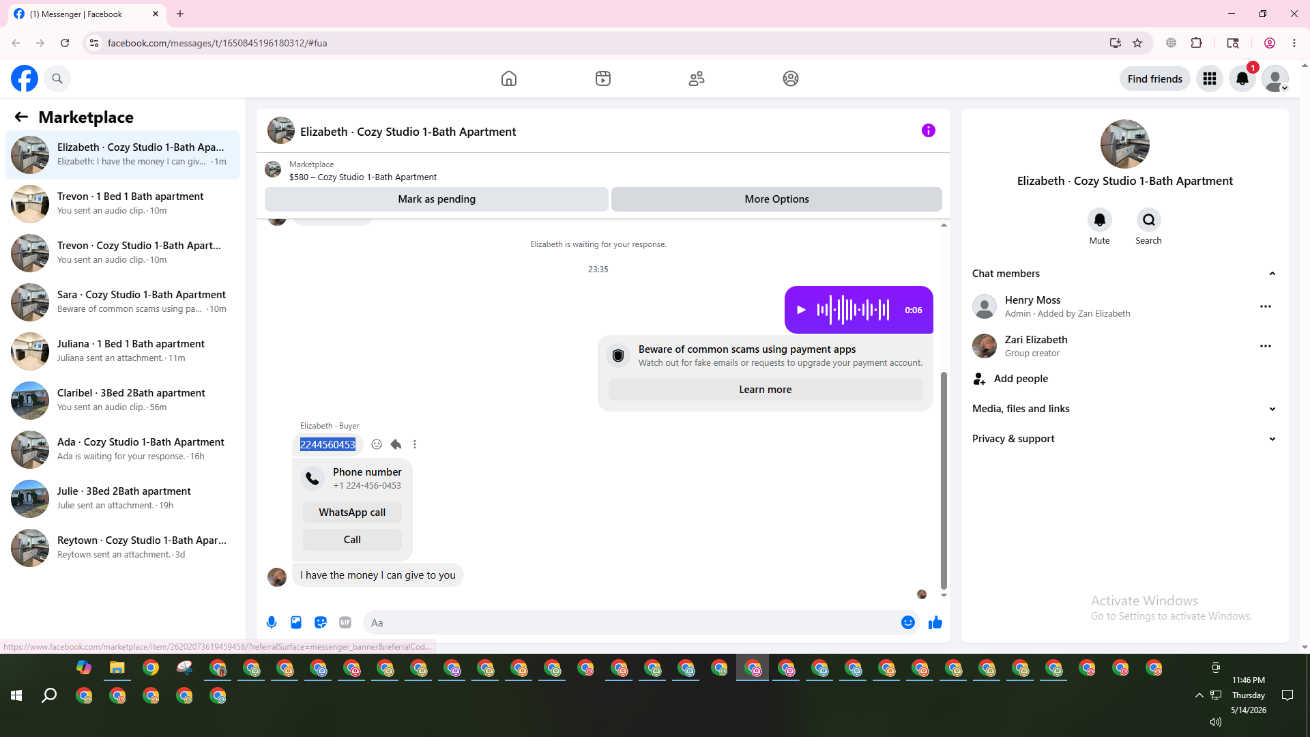Open the Friends icon in top navigation
The width and height of the screenshot is (1310, 737).
click(697, 78)
